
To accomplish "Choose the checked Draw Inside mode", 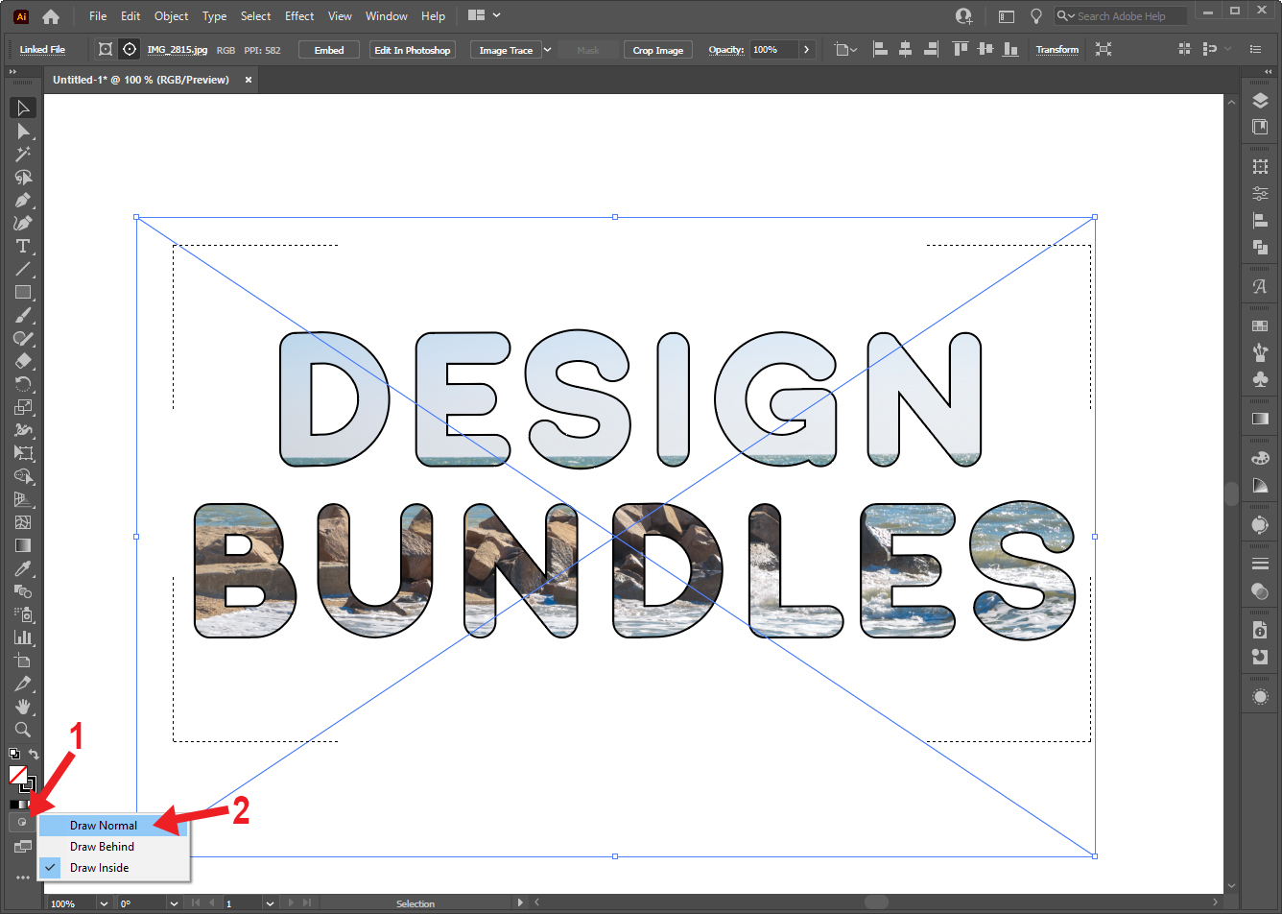I will [x=113, y=868].
